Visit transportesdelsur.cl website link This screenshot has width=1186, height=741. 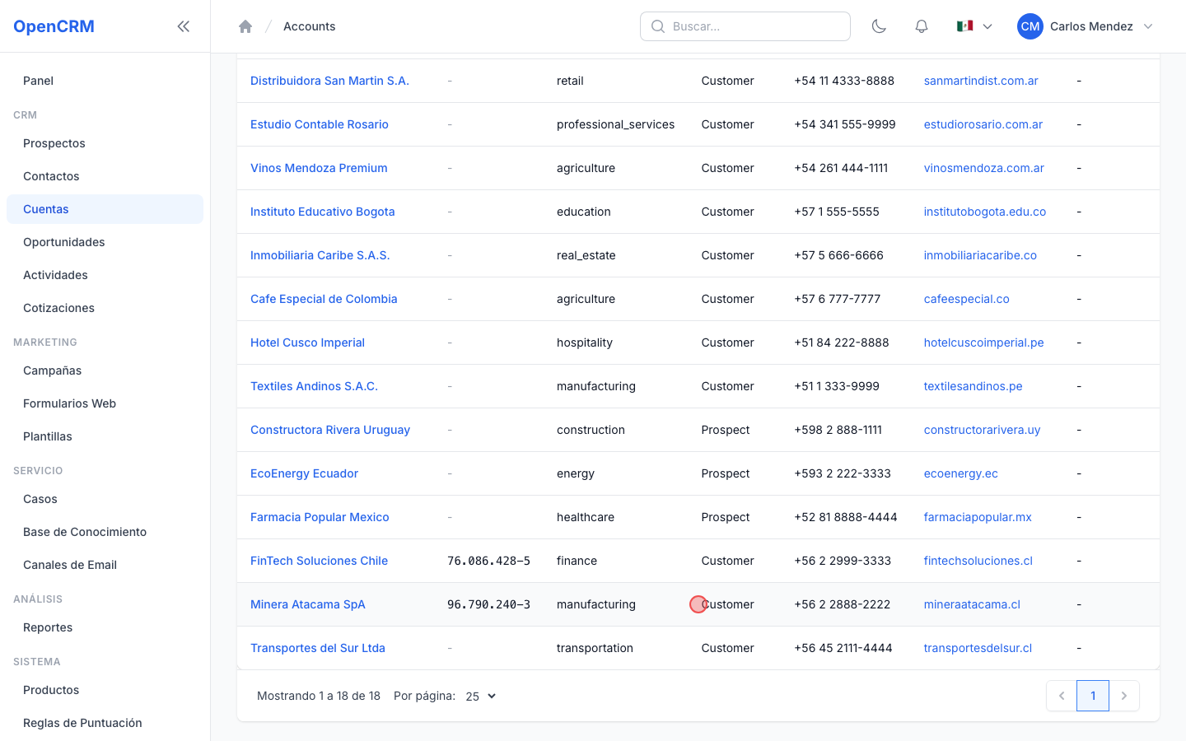tap(978, 648)
